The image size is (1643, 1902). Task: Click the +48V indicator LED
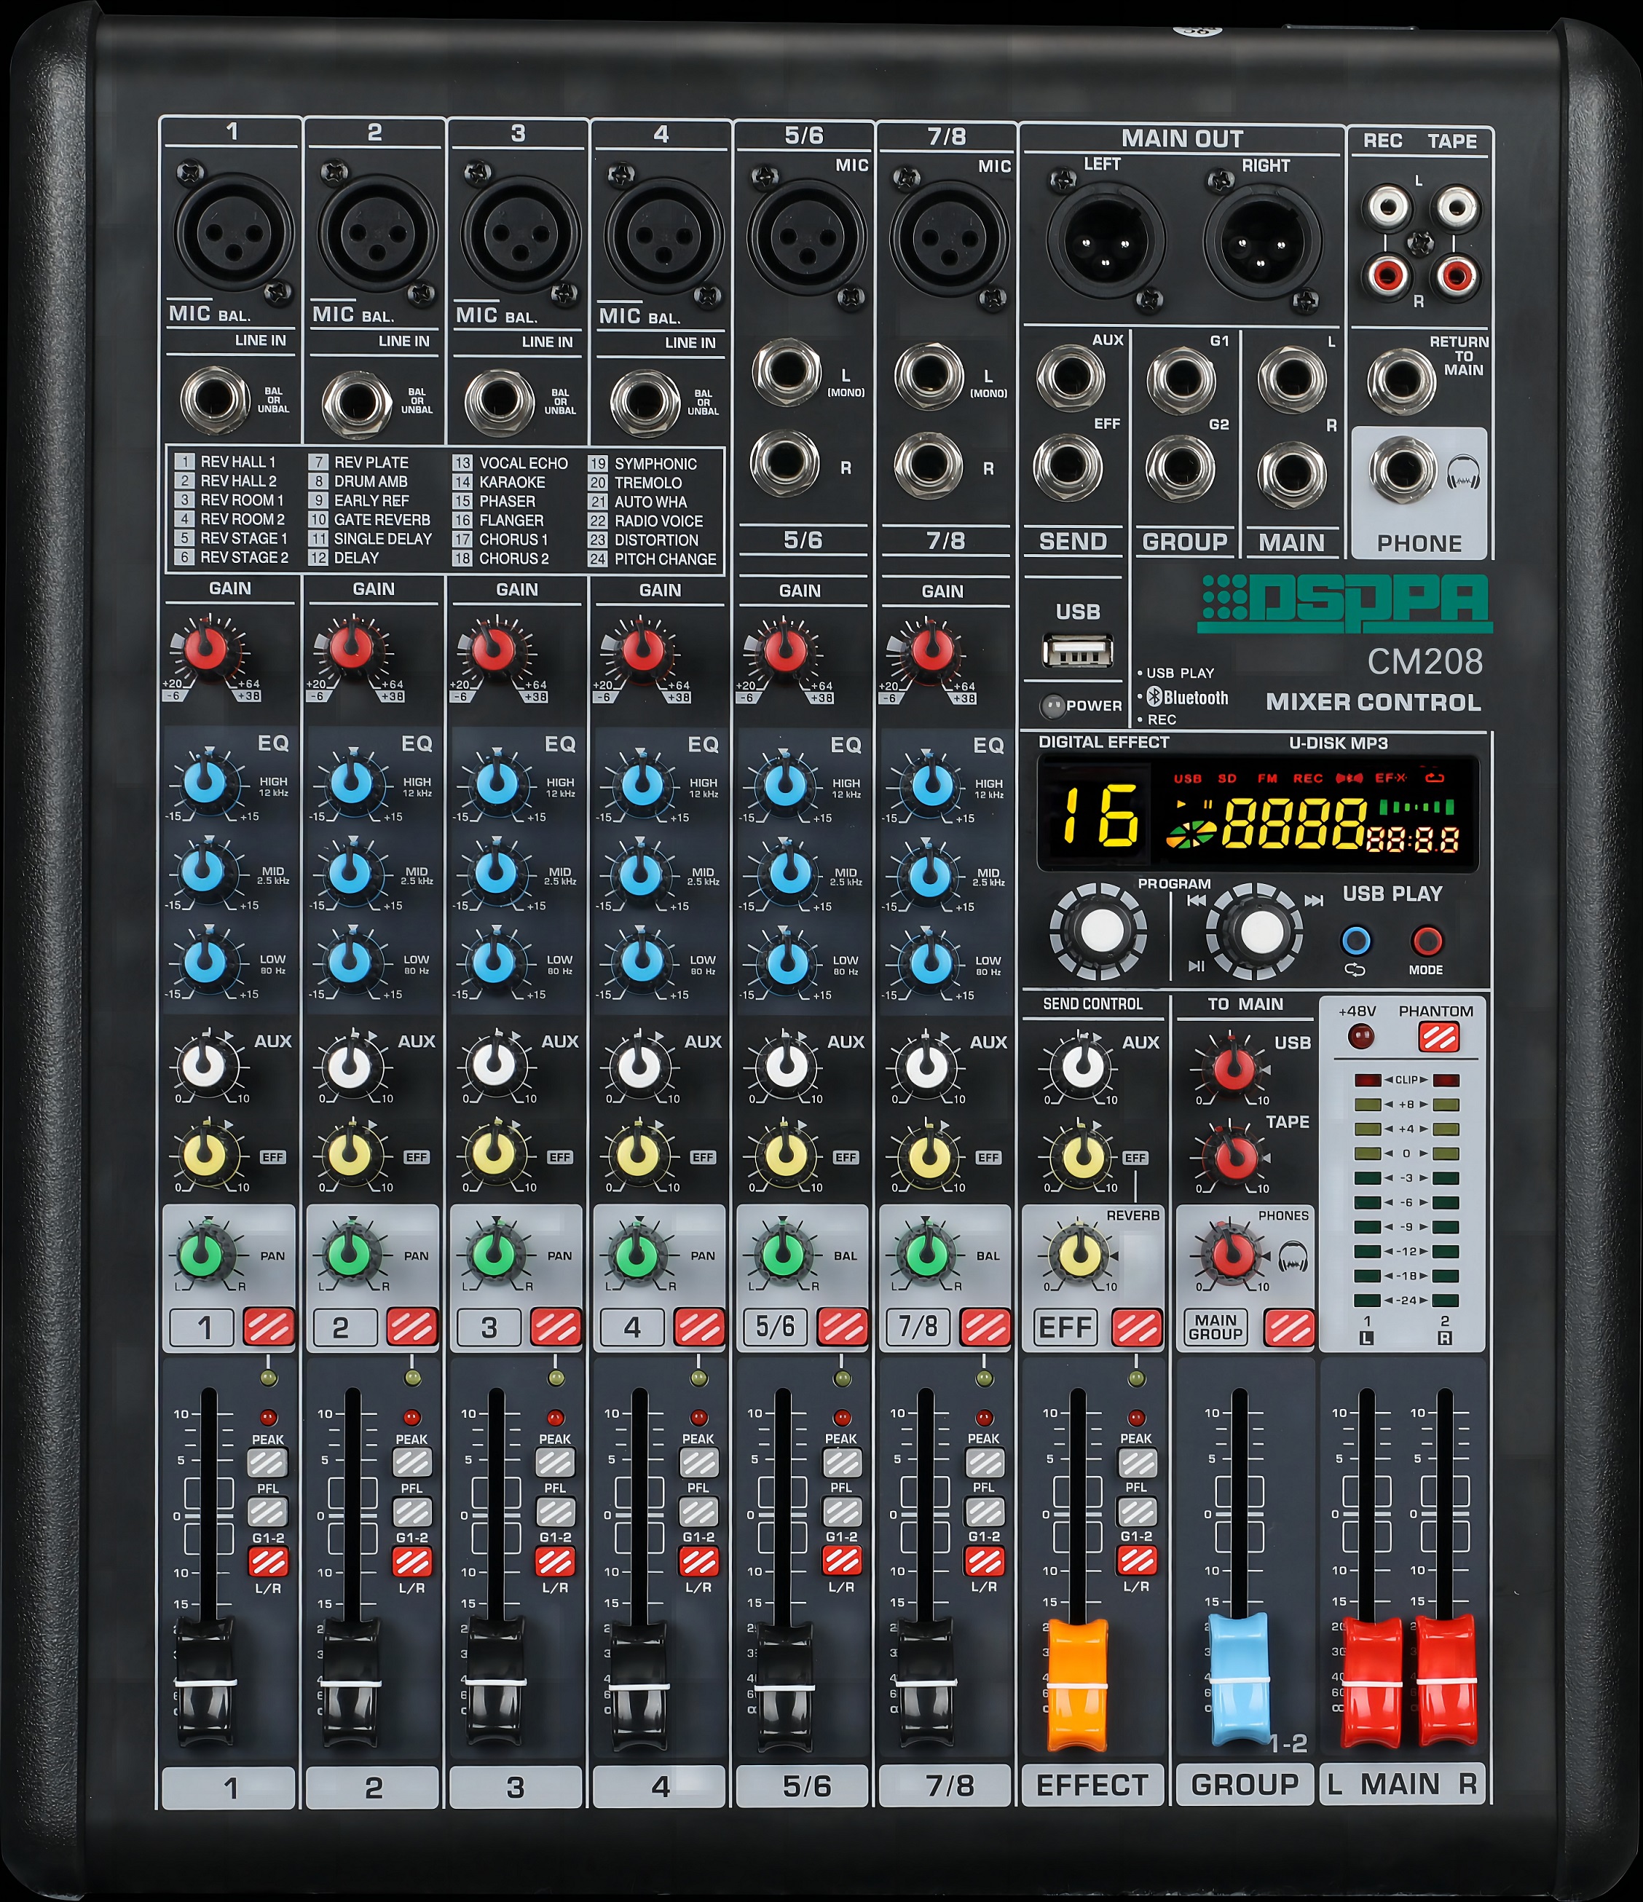tap(1360, 1037)
